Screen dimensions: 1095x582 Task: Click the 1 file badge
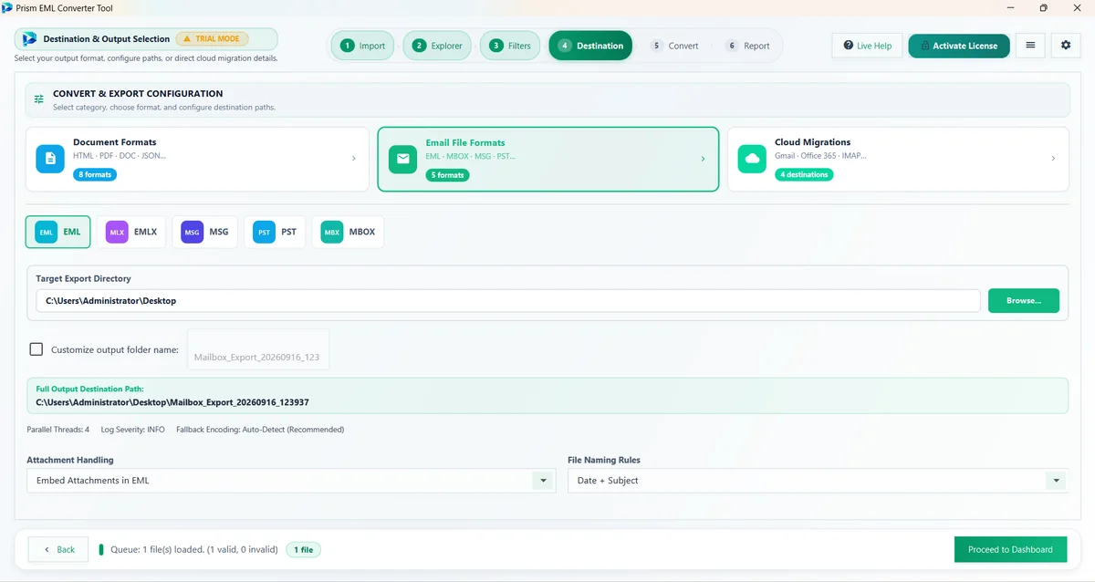click(303, 550)
